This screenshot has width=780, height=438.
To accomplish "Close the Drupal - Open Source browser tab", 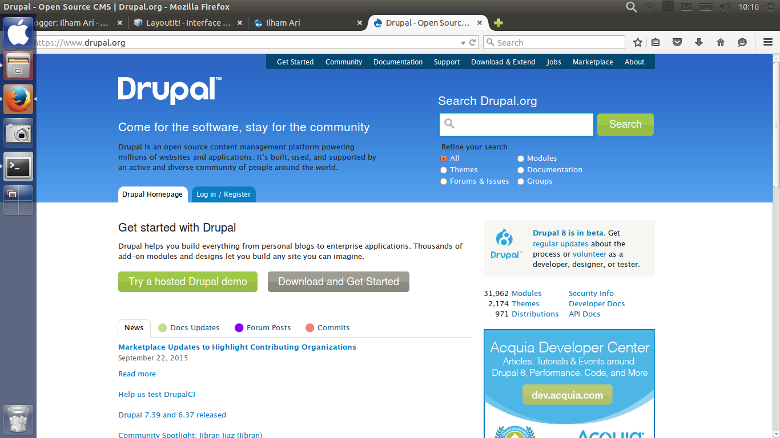I will point(480,23).
